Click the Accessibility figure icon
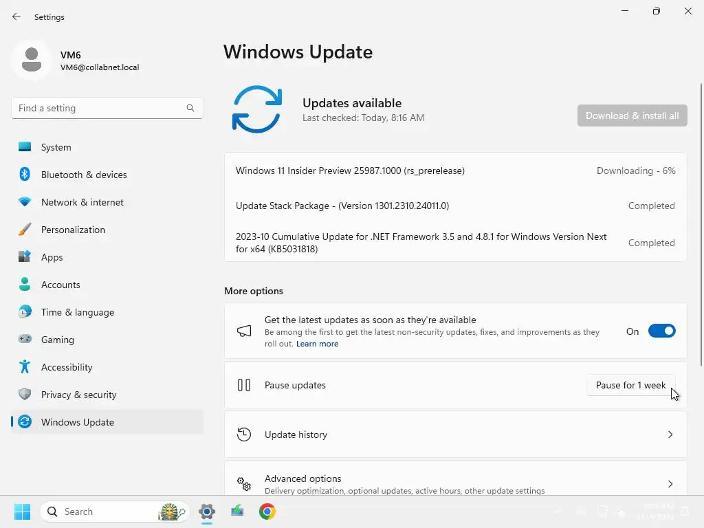The height and width of the screenshot is (528, 704). (25, 367)
